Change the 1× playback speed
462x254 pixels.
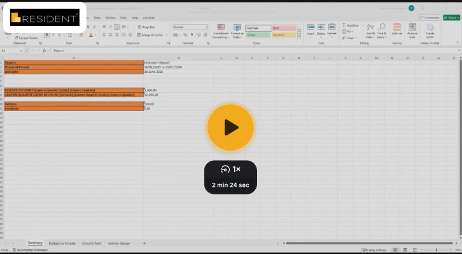(x=230, y=170)
